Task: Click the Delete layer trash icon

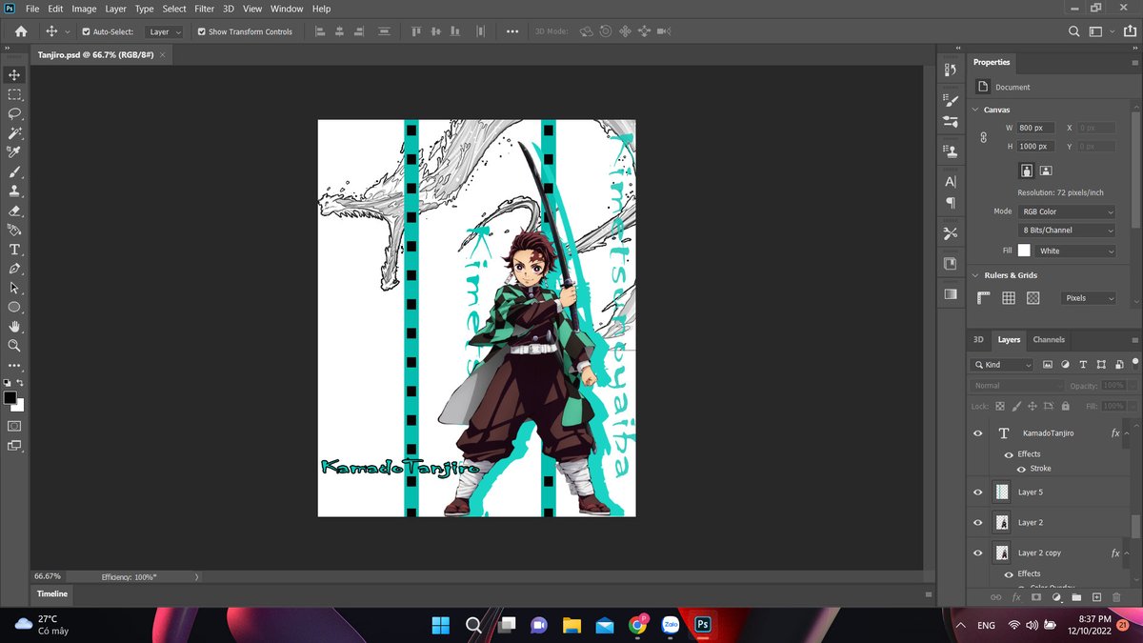Action: (1116, 597)
